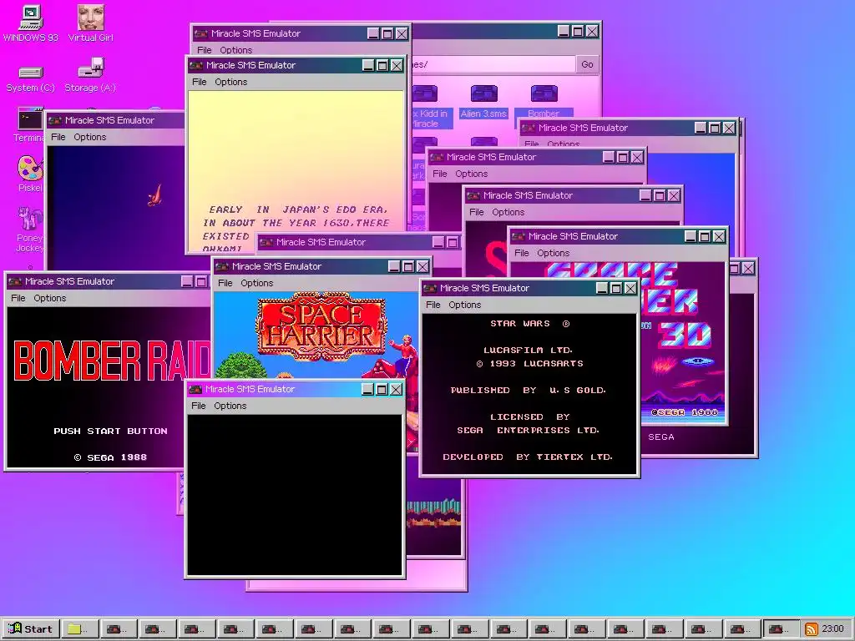Minimize the Bomber Raid emulator window

[x=187, y=282]
